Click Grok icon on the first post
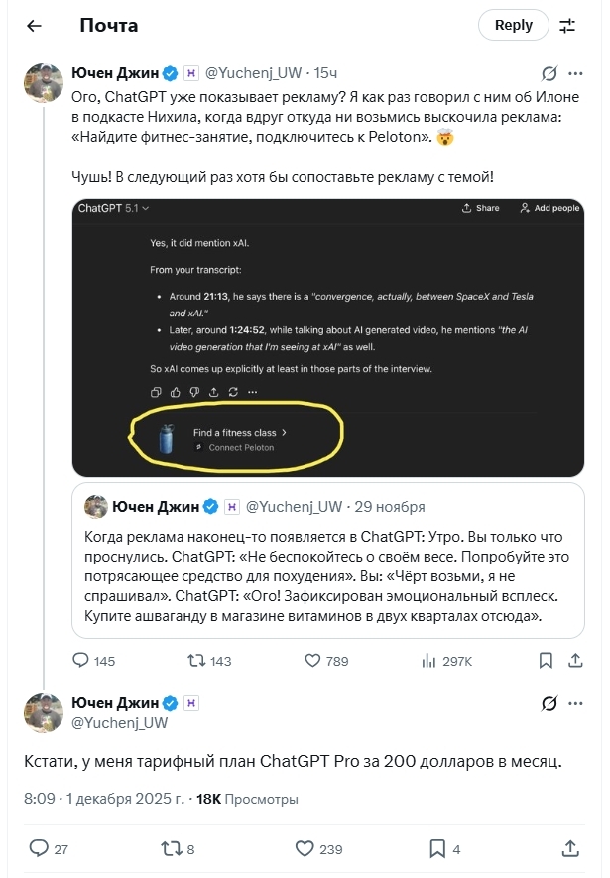This screenshot has width=610, height=878. [549, 73]
